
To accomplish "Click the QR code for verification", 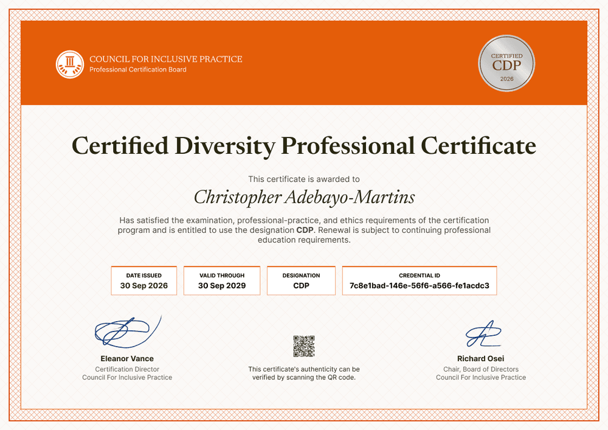I will tap(303, 346).
